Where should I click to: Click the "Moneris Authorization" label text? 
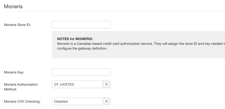point(21,85)
